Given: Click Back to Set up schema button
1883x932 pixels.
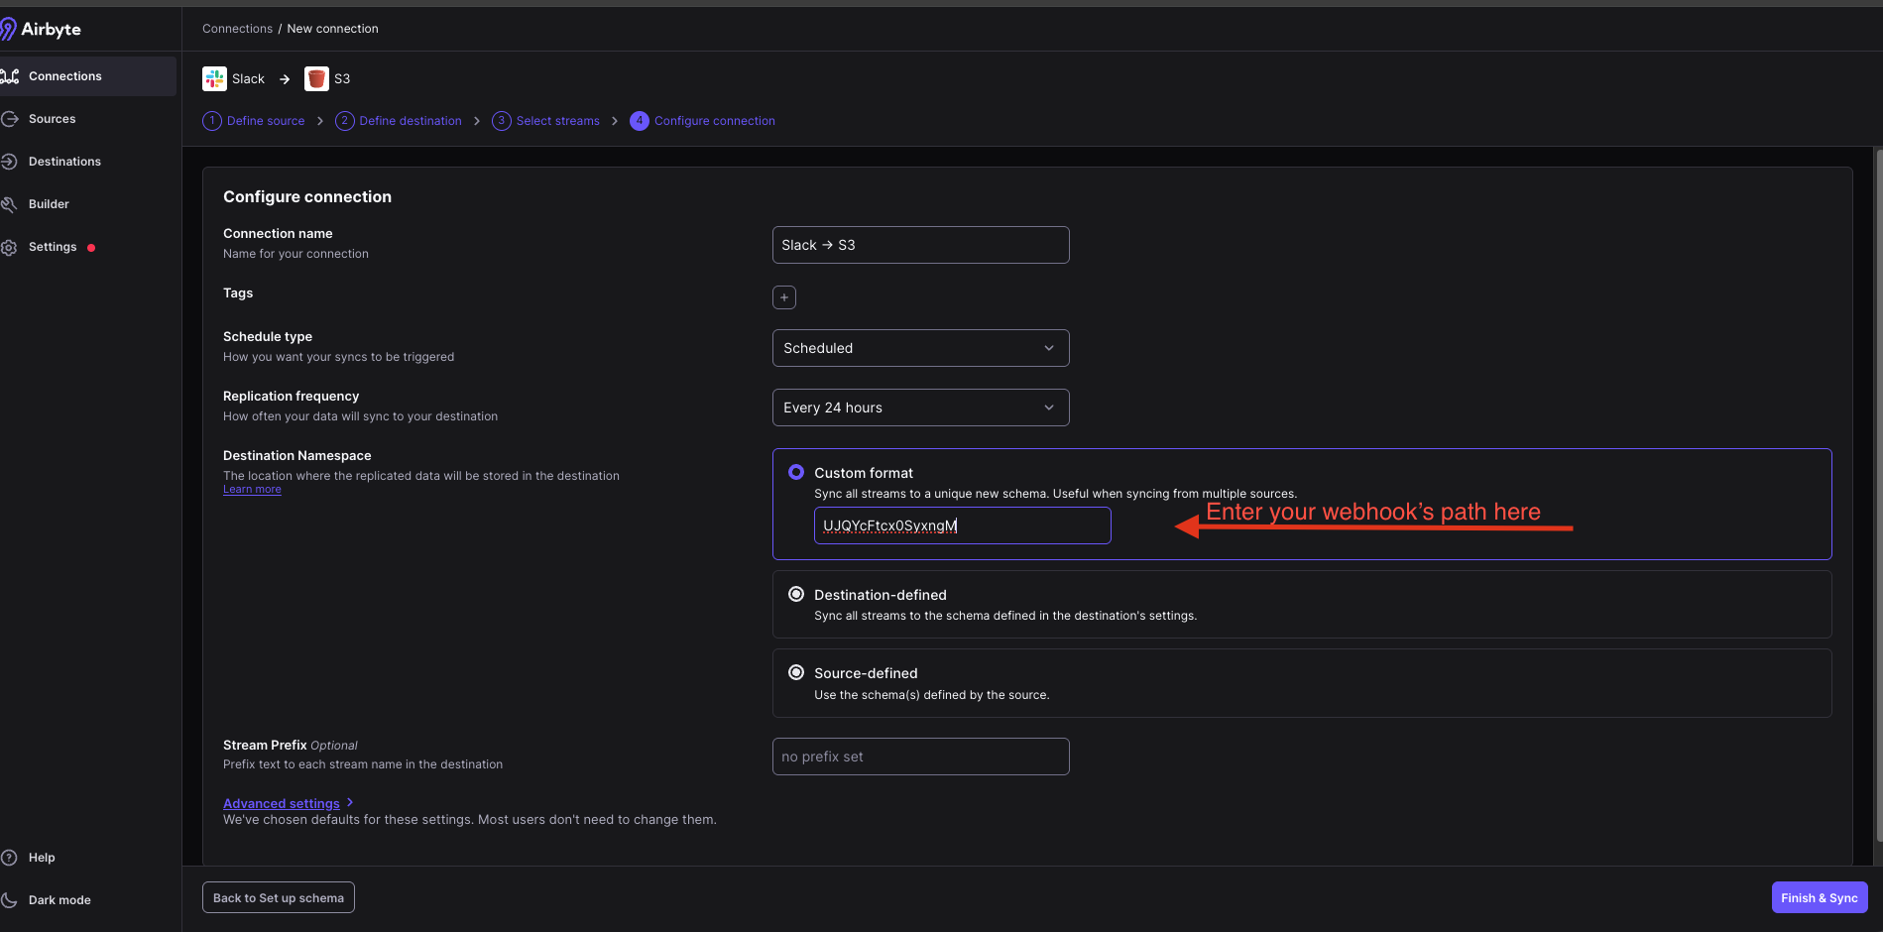Looking at the screenshot, I should [x=278, y=898].
